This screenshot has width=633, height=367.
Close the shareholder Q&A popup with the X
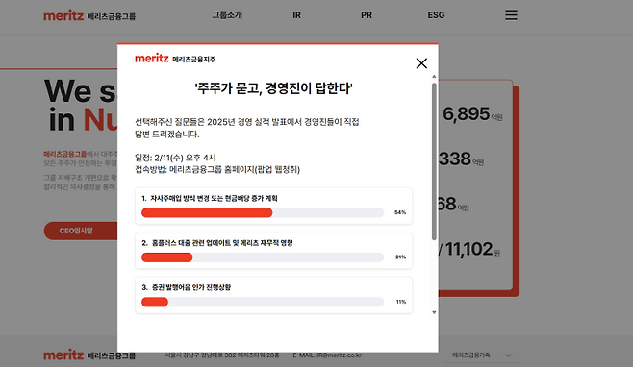[421, 63]
